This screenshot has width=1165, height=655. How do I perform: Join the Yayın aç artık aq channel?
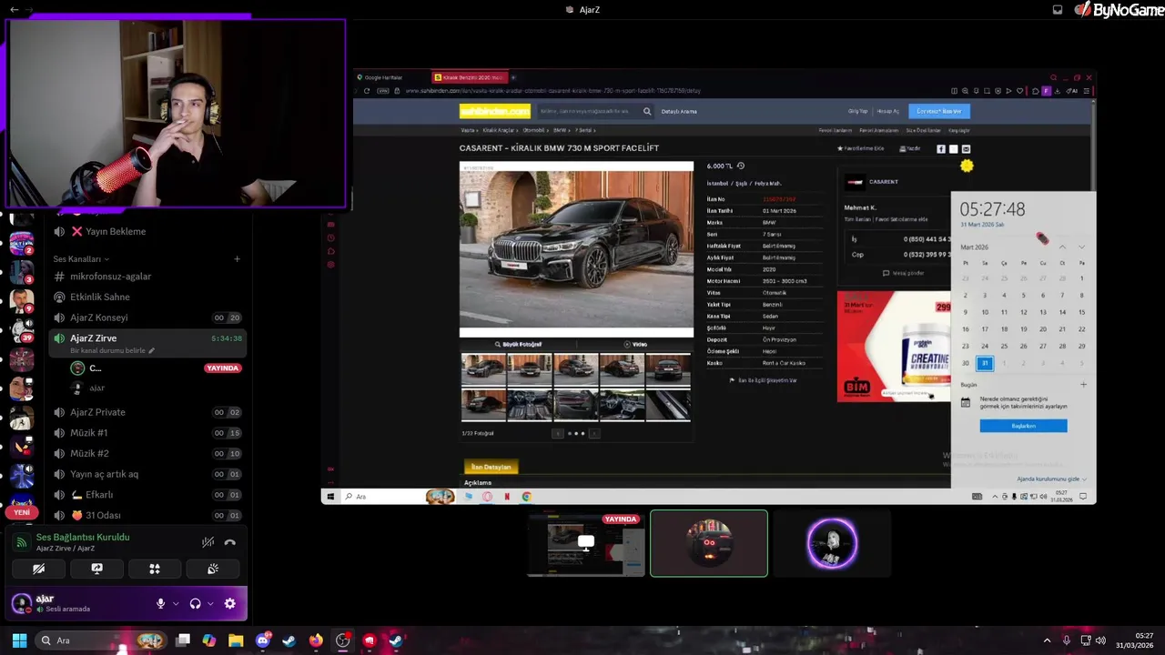(147, 474)
